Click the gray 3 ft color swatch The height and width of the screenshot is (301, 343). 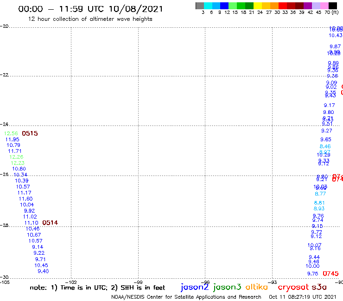[x=200, y=6]
